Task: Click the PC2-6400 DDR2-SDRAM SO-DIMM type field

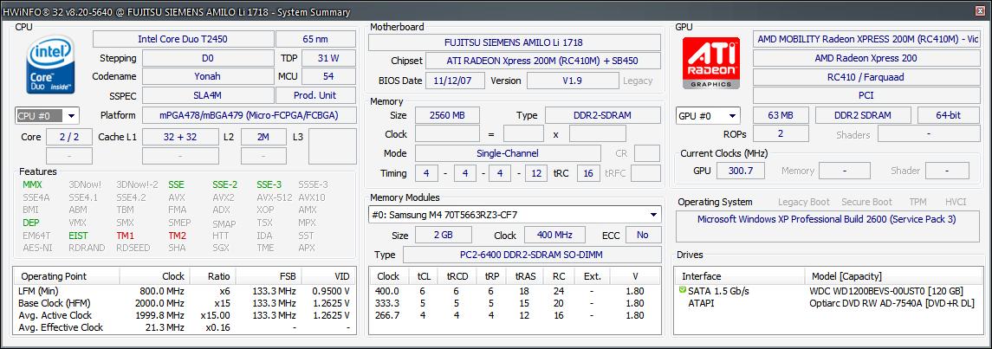Action: [x=532, y=255]
